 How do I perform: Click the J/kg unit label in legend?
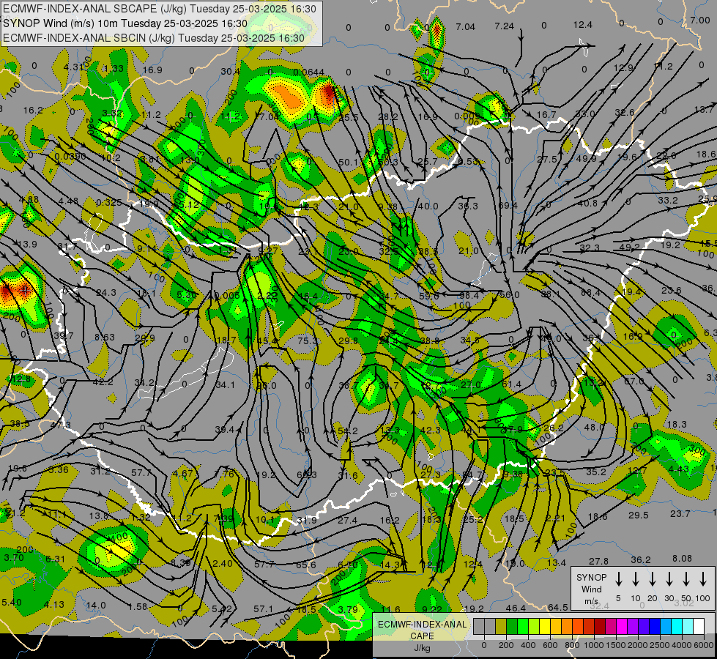click(422, 648)
